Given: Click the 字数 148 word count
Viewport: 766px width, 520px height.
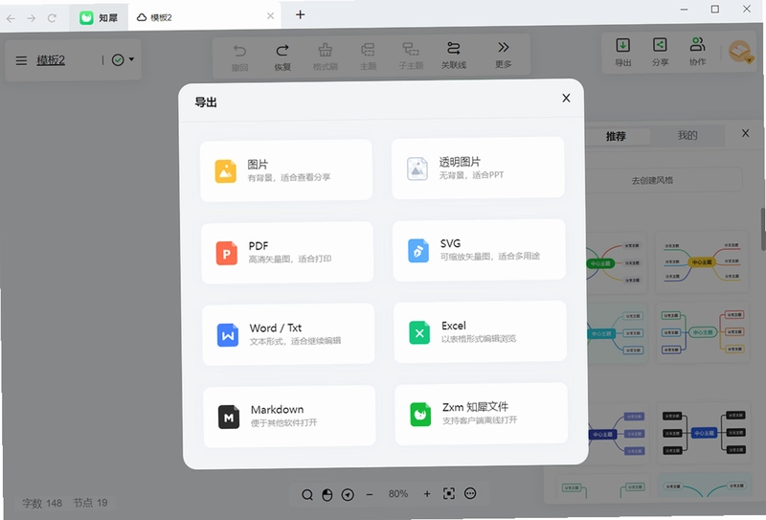Looking at the screenshot, I should 42,504.
